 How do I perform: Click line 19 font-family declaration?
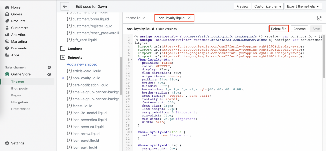176,96
